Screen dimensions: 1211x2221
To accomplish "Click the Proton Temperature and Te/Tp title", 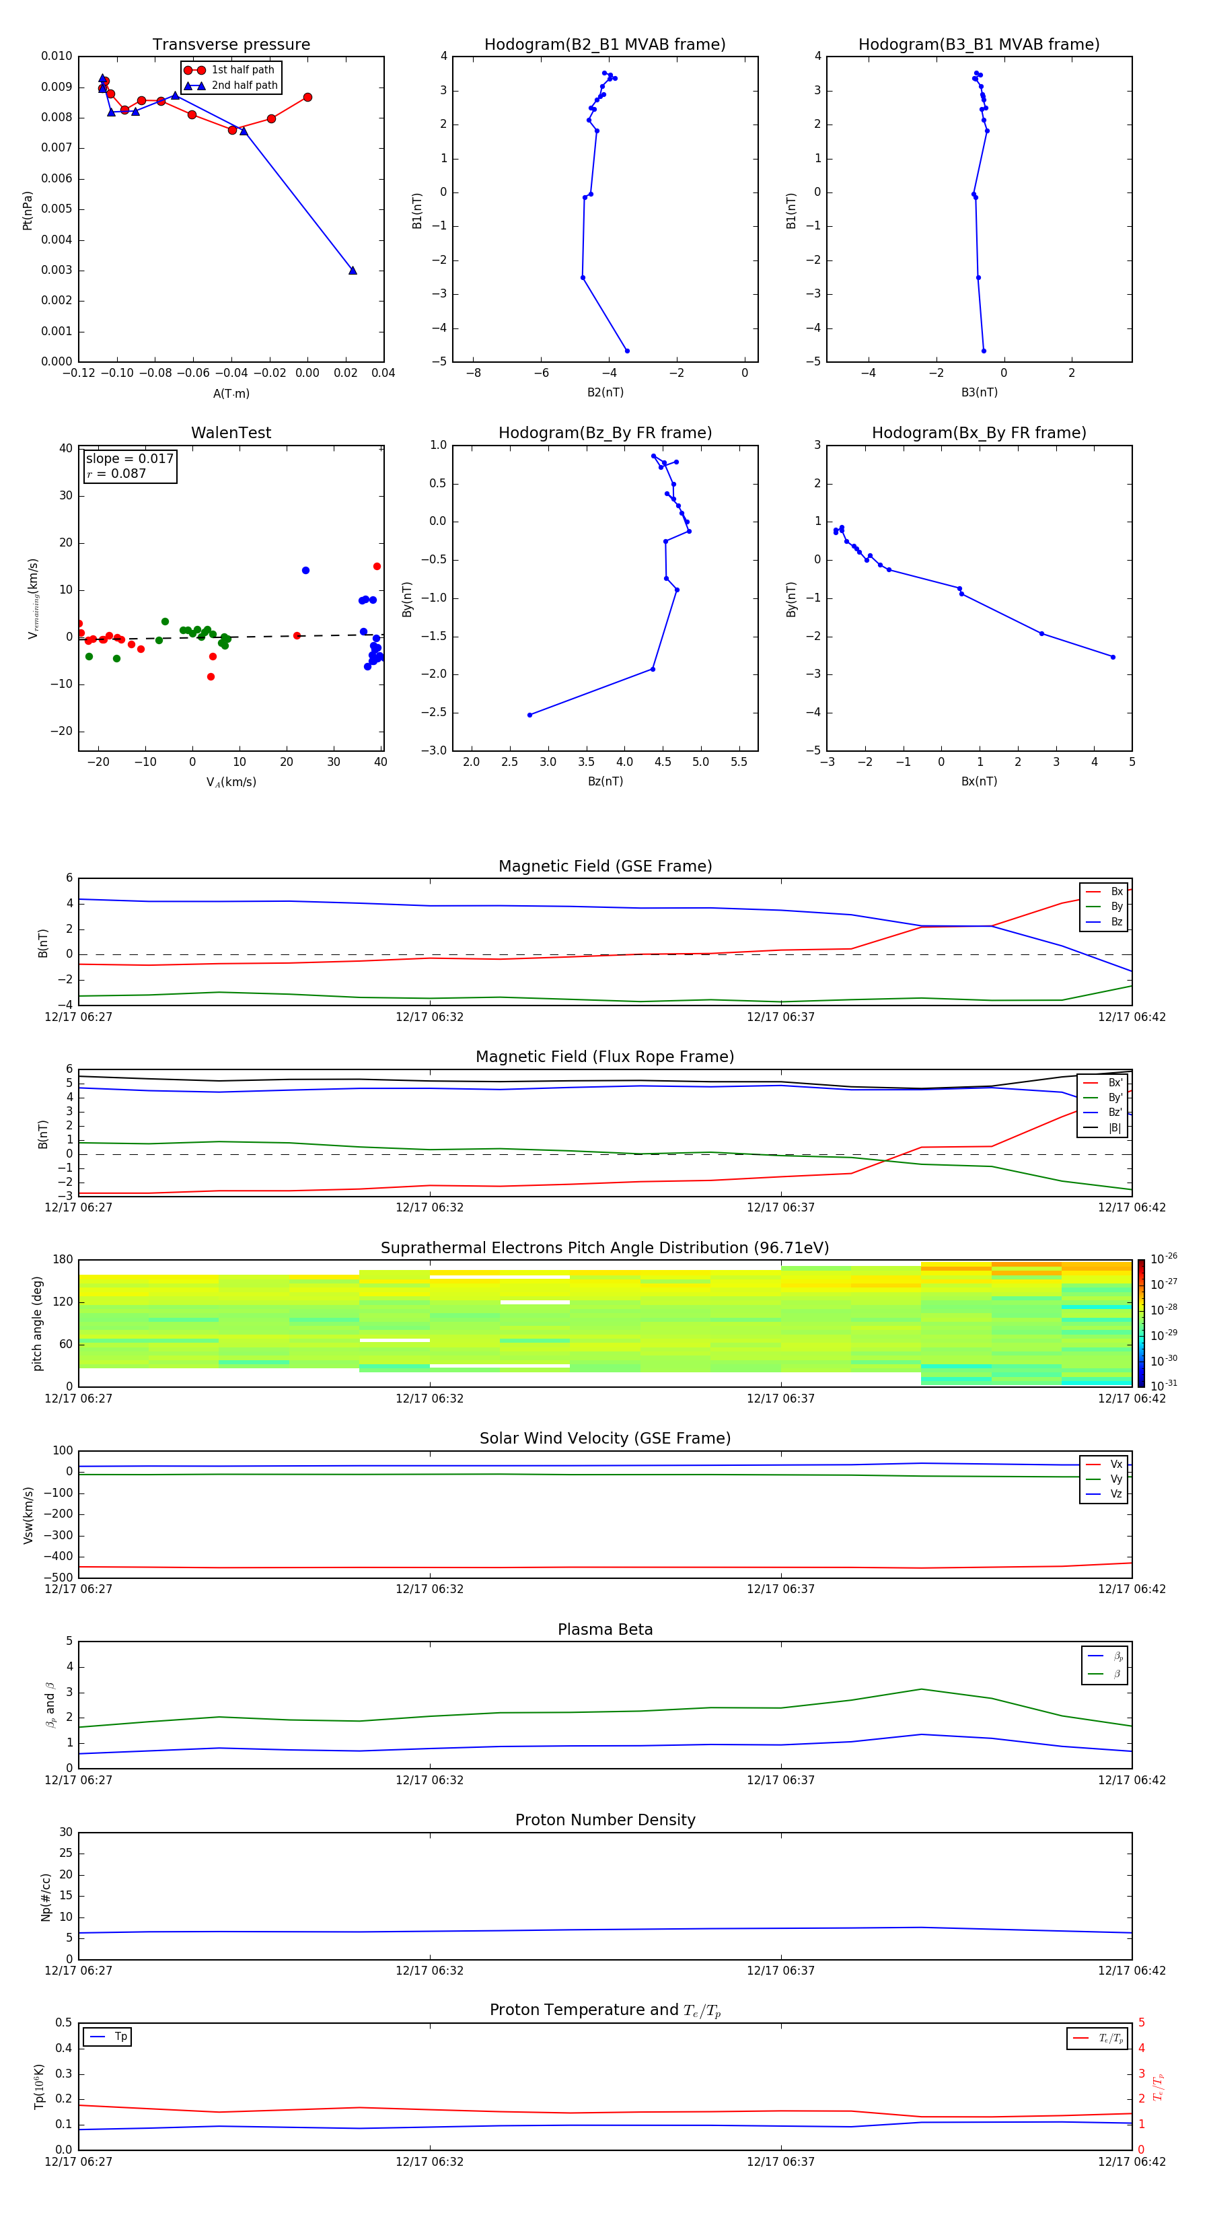I will pyautogui.click(x=605, y=2010).
